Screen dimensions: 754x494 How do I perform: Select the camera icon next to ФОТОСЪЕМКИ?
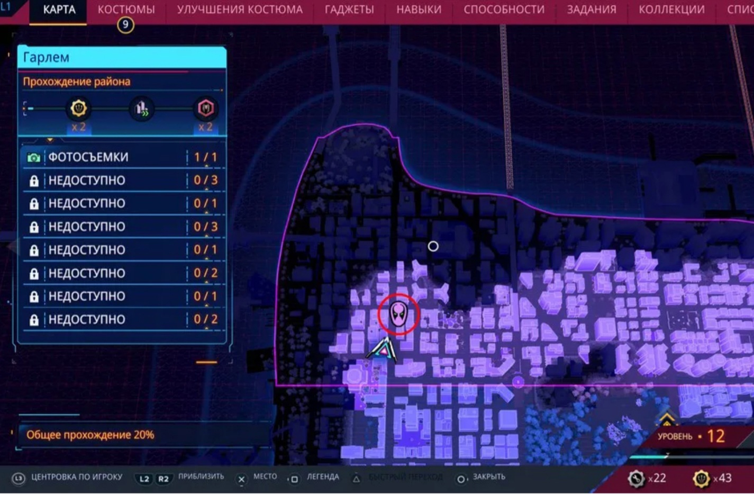[x=33, y=157]
